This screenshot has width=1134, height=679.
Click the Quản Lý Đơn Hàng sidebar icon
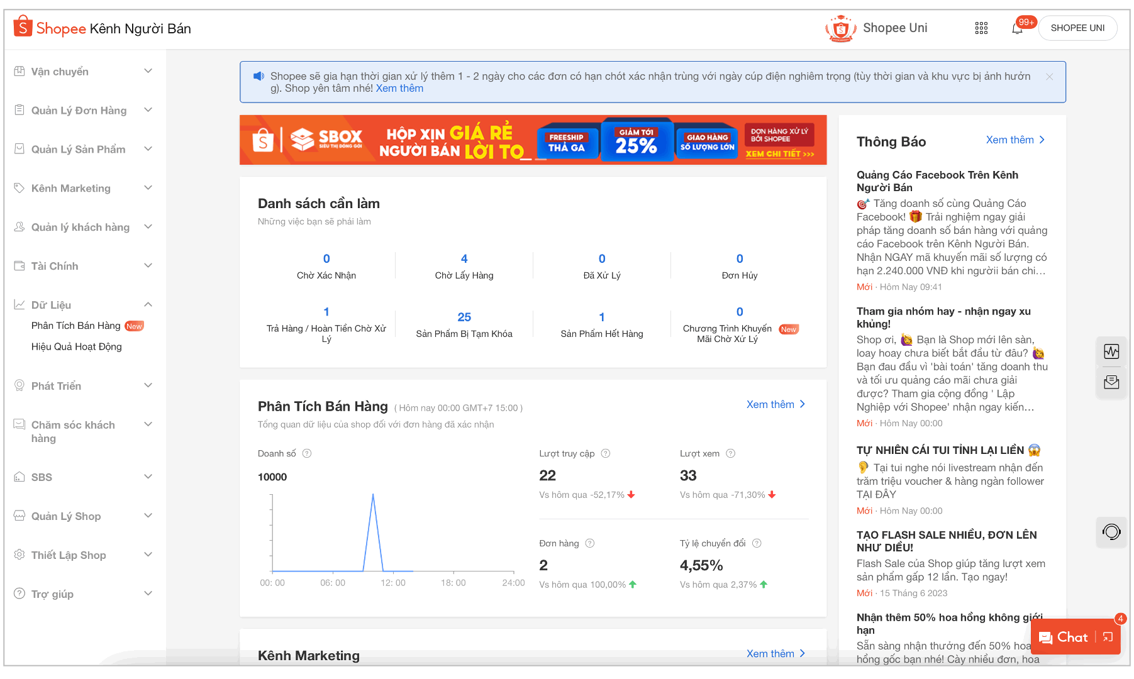[x=19, y=110]
